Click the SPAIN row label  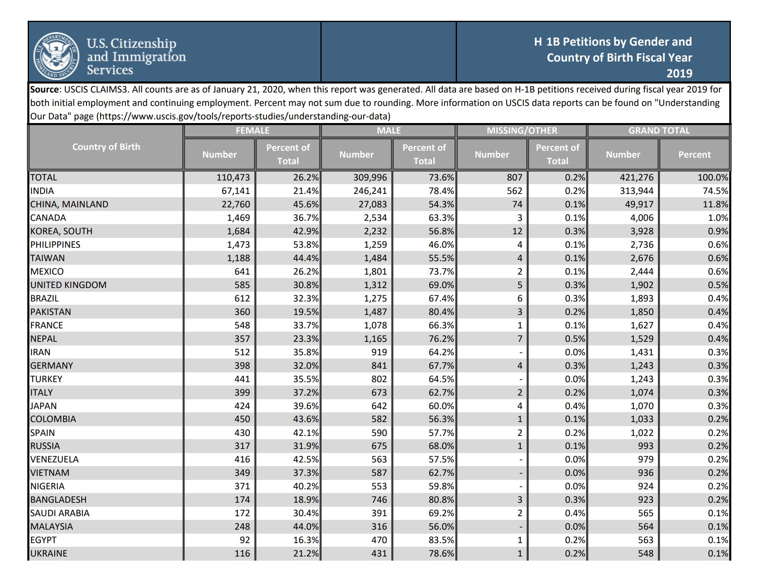tap(42, 433)
